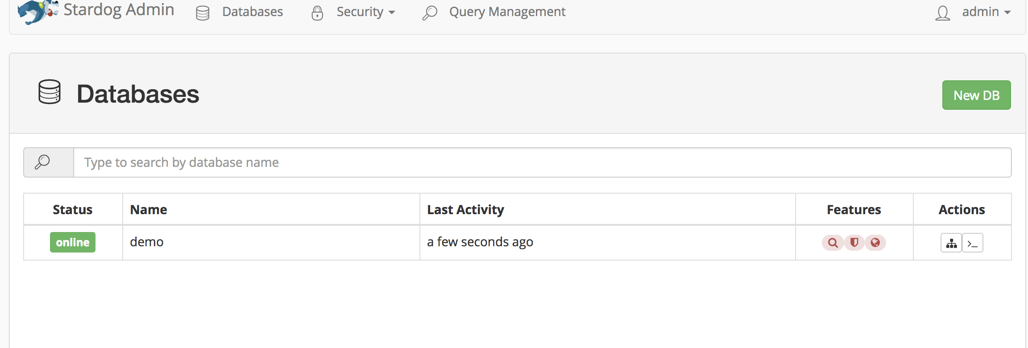Click the search magnifier addon icon
1028x348 pixels.
(42, 162)
